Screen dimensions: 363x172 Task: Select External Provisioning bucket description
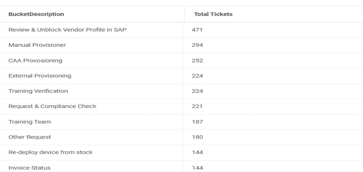click(40, 76)
